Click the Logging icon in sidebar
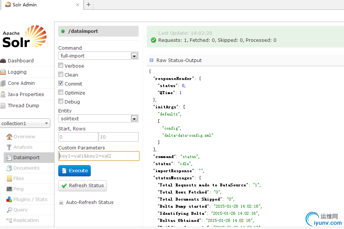 tap(3, 72)
